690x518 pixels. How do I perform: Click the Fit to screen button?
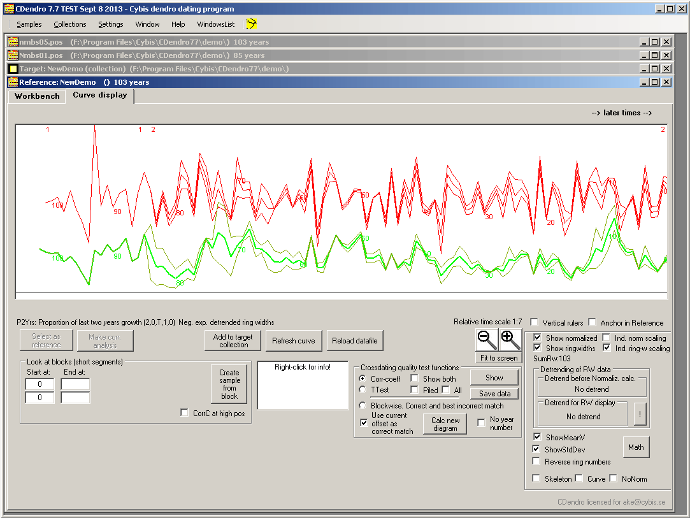tap(499, 358)
